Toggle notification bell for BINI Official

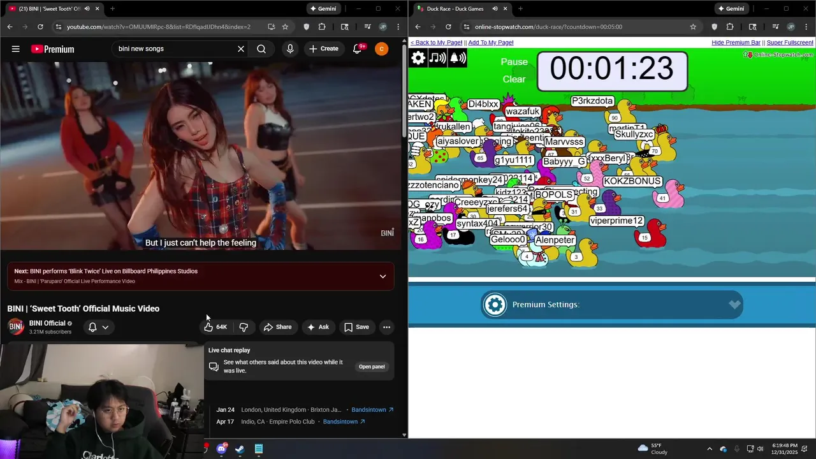(x=92, y=327)
